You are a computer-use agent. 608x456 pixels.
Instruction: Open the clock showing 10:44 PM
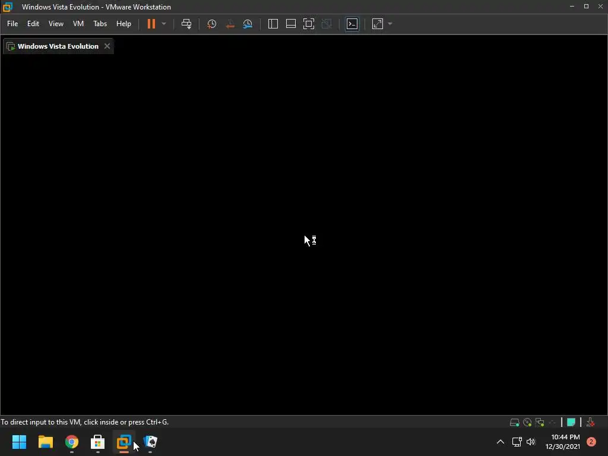563,442
